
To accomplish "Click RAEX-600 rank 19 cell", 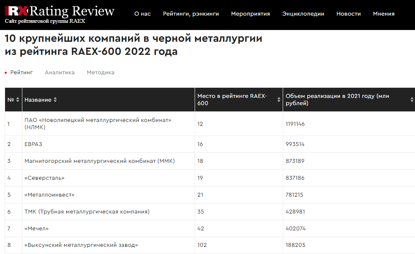I will click(239, 178).
